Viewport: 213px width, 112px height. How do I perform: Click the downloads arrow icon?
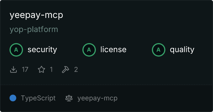tap(13, 69)
